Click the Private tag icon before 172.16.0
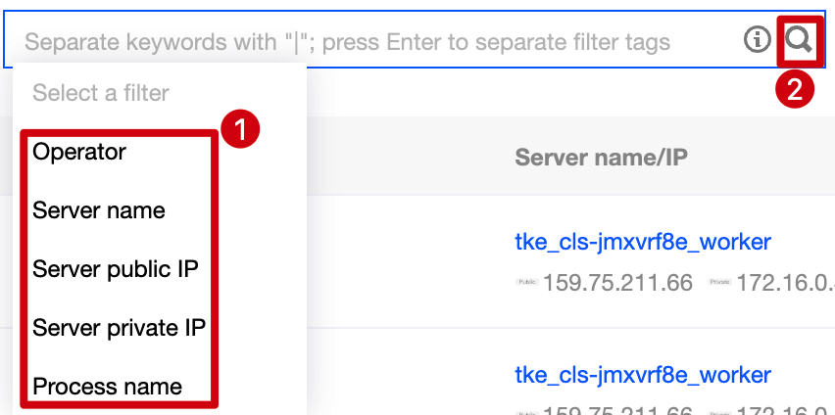 pos(720,283)
